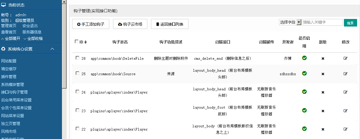The image size is (360, 139).
Task: Open the 查看首页 link
Action: point(9,32)
